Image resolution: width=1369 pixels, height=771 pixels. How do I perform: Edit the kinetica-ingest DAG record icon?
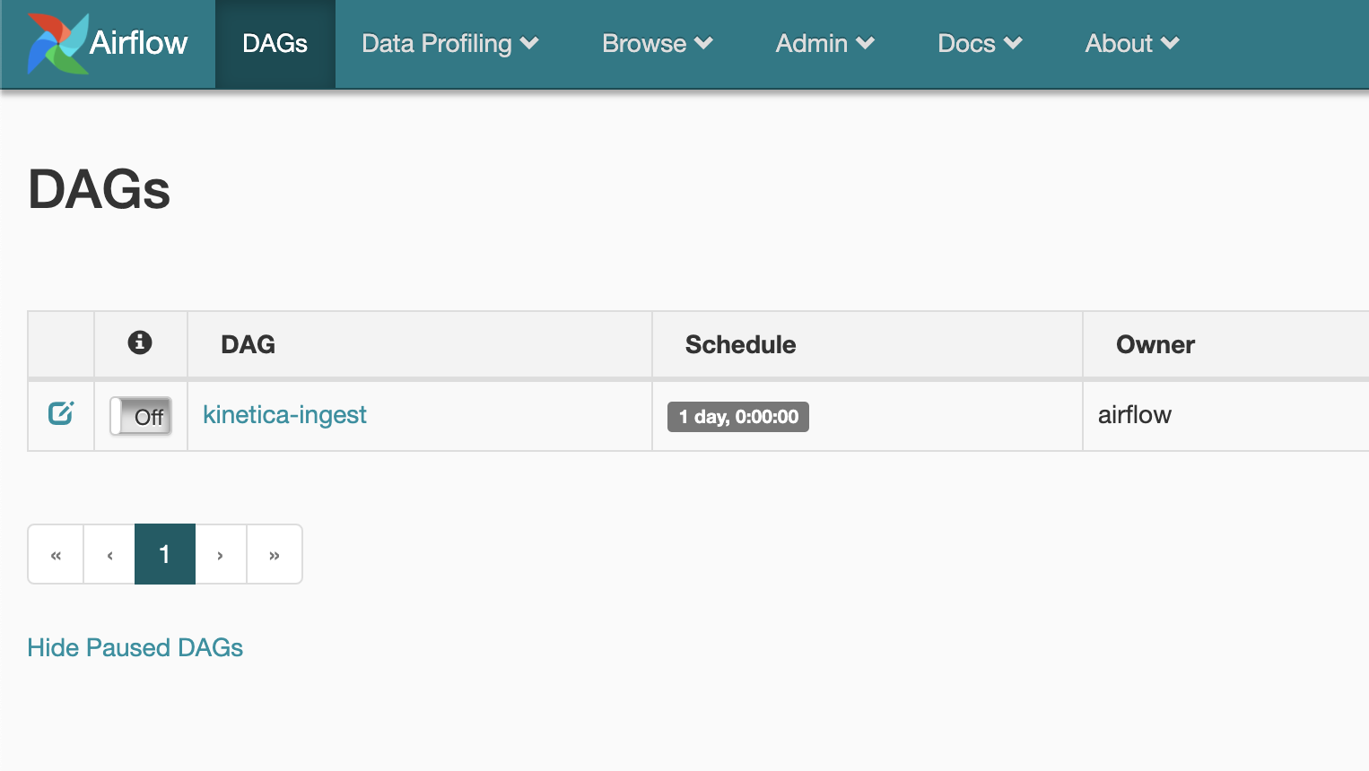[61, 412]
